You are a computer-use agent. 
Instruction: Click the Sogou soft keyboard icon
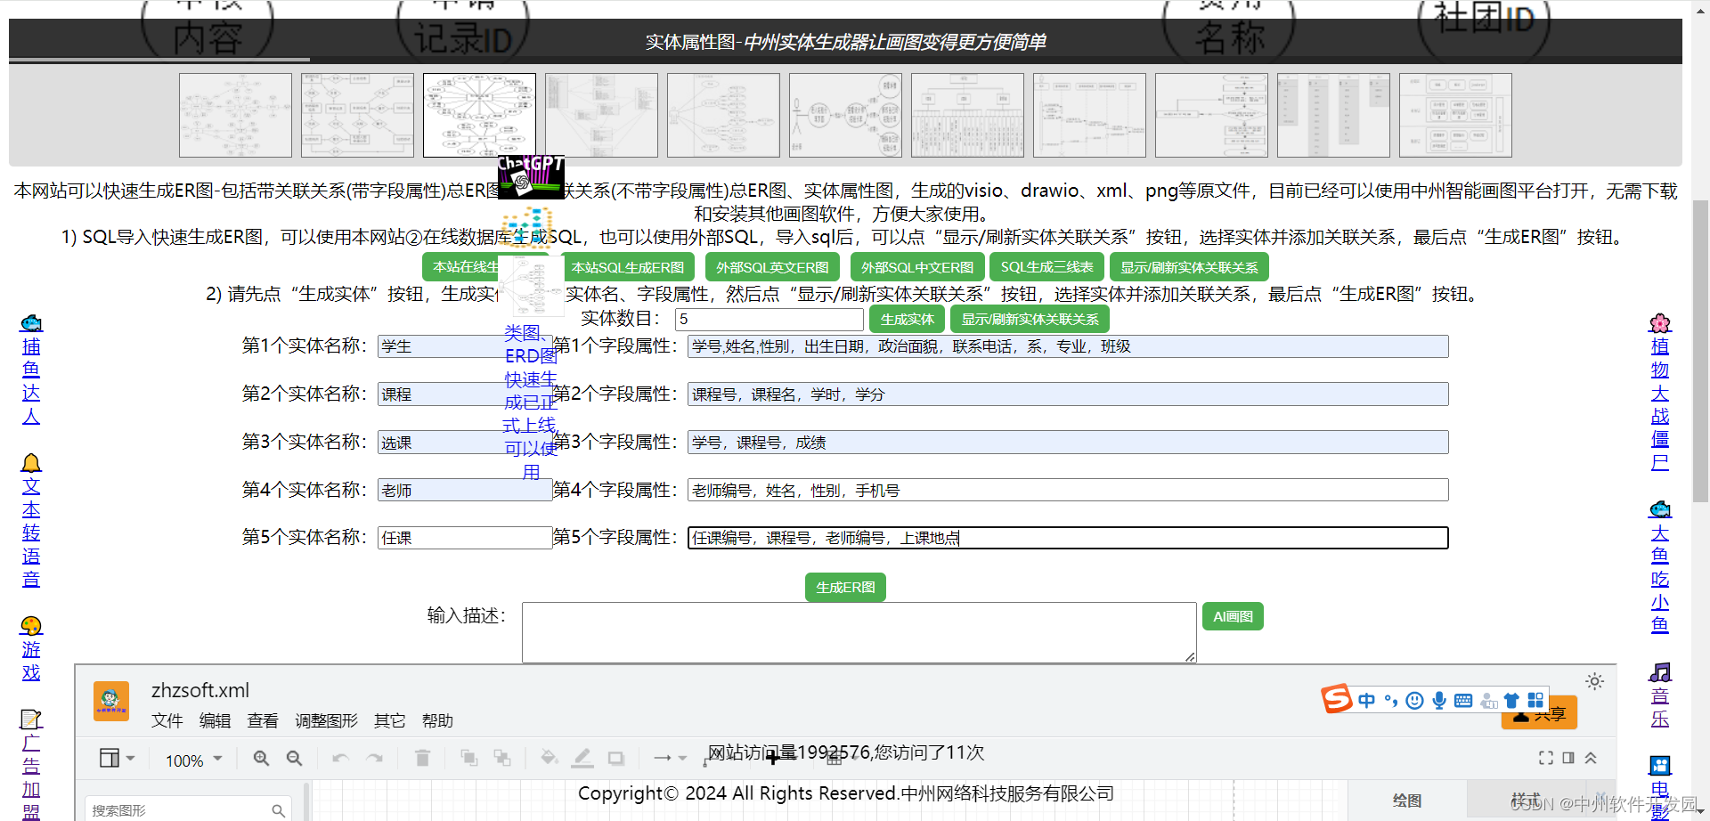click(1463, 701)
